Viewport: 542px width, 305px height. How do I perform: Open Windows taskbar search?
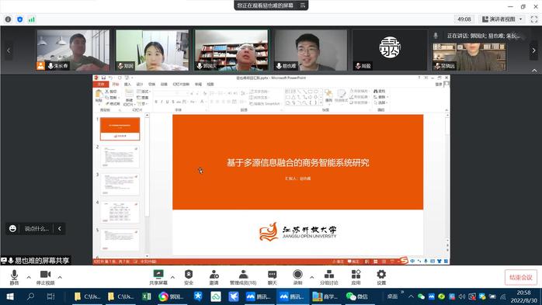click(30, 296)
